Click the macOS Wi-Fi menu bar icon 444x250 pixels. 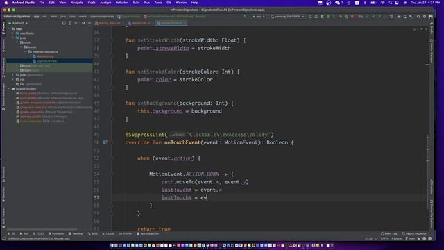[382, 3]
